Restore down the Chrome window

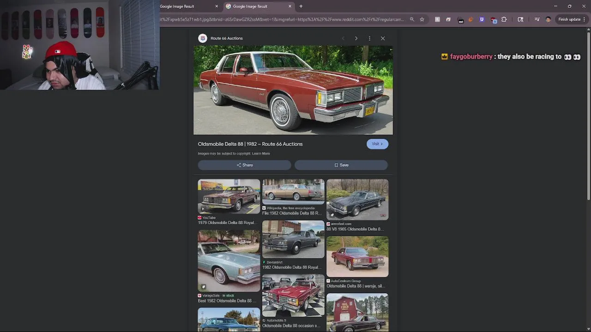(570, 6)
